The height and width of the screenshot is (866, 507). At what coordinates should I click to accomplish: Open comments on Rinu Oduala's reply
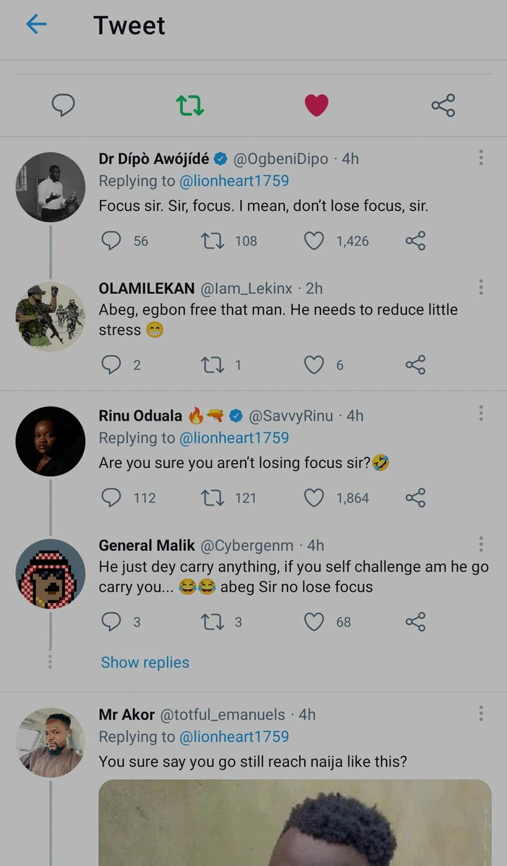point(111,498)
